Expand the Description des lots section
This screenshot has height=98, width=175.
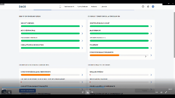(151, 41)
